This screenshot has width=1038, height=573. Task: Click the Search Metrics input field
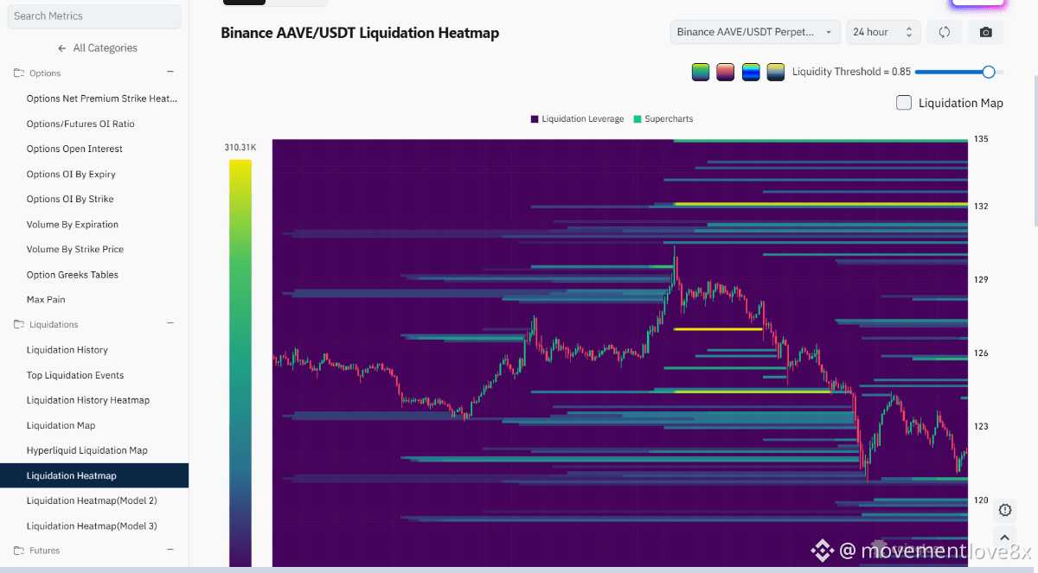[94, 16]
